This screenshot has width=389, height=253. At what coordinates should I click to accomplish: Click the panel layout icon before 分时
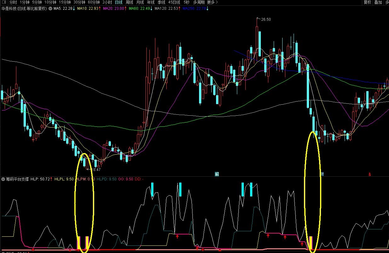coord(5,2)
